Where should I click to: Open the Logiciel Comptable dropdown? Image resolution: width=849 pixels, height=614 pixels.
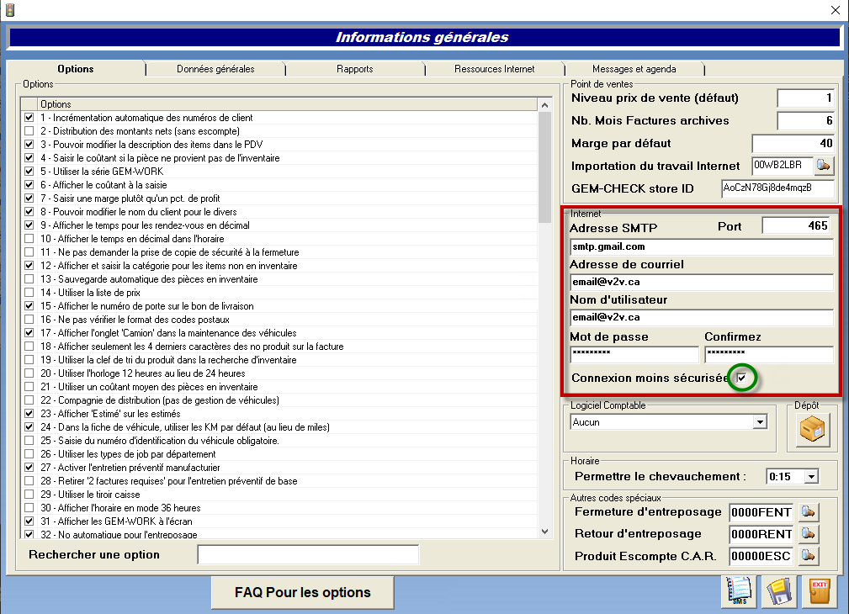pos(760,421)
